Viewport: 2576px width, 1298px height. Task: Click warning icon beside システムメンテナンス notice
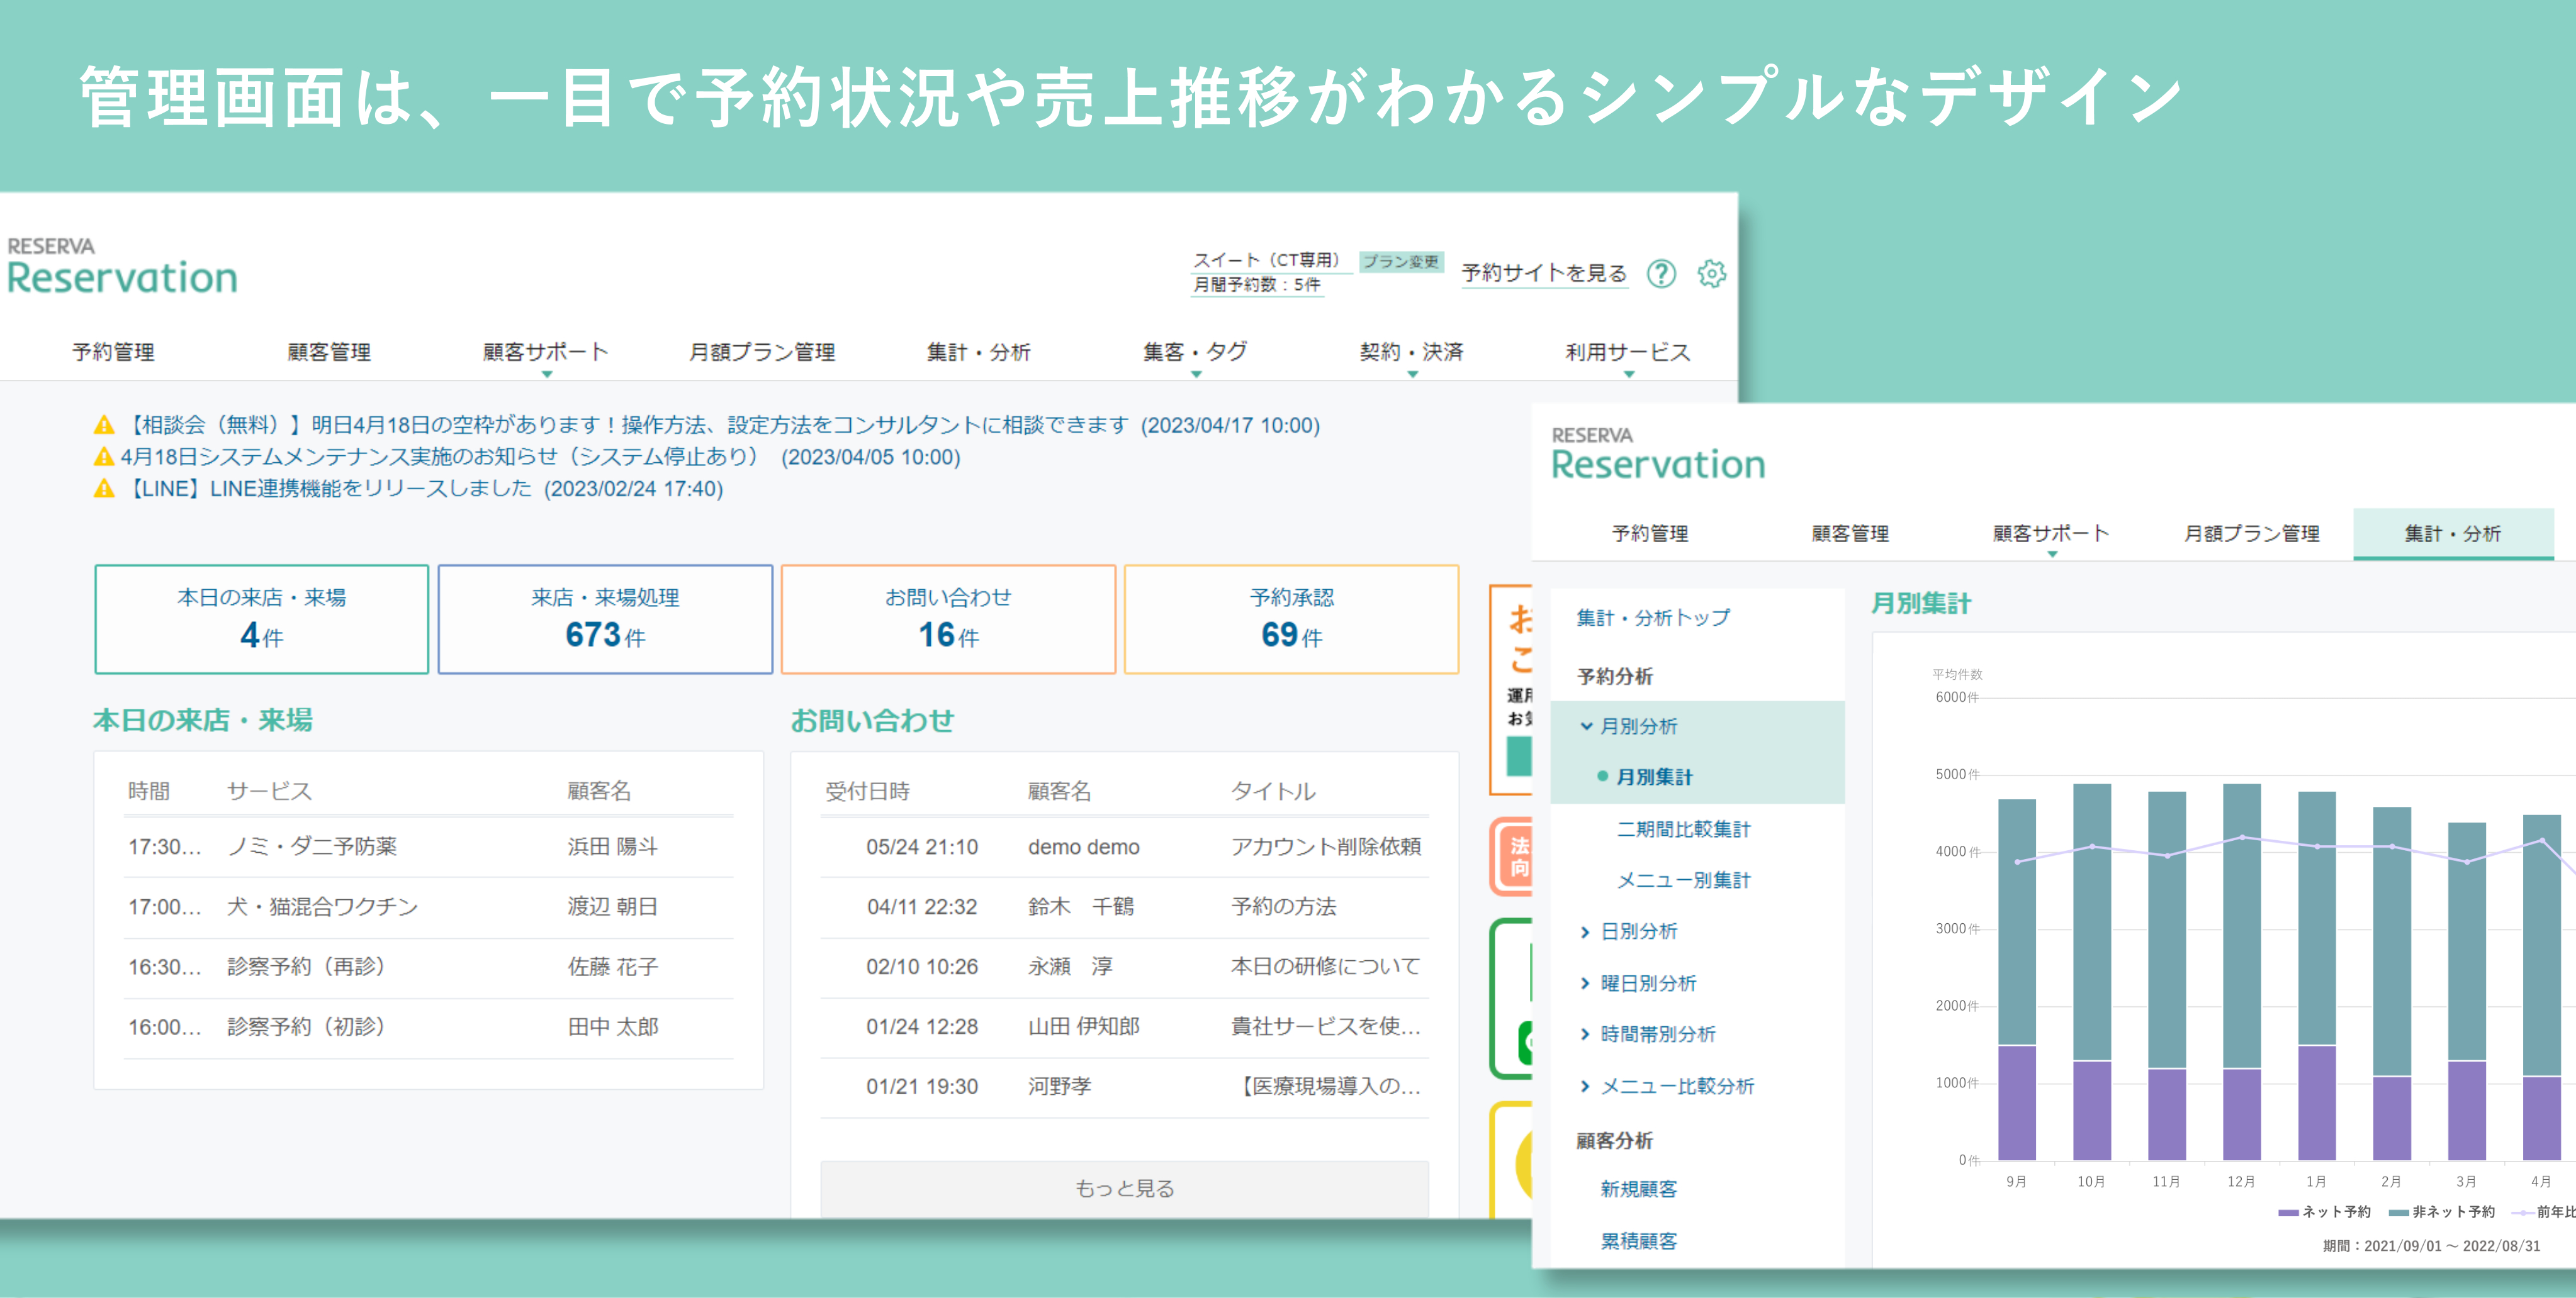pos(104,458)
